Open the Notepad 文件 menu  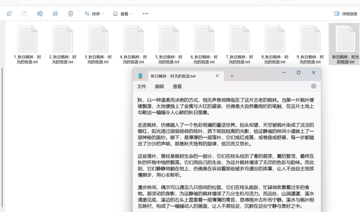[141, 86]
